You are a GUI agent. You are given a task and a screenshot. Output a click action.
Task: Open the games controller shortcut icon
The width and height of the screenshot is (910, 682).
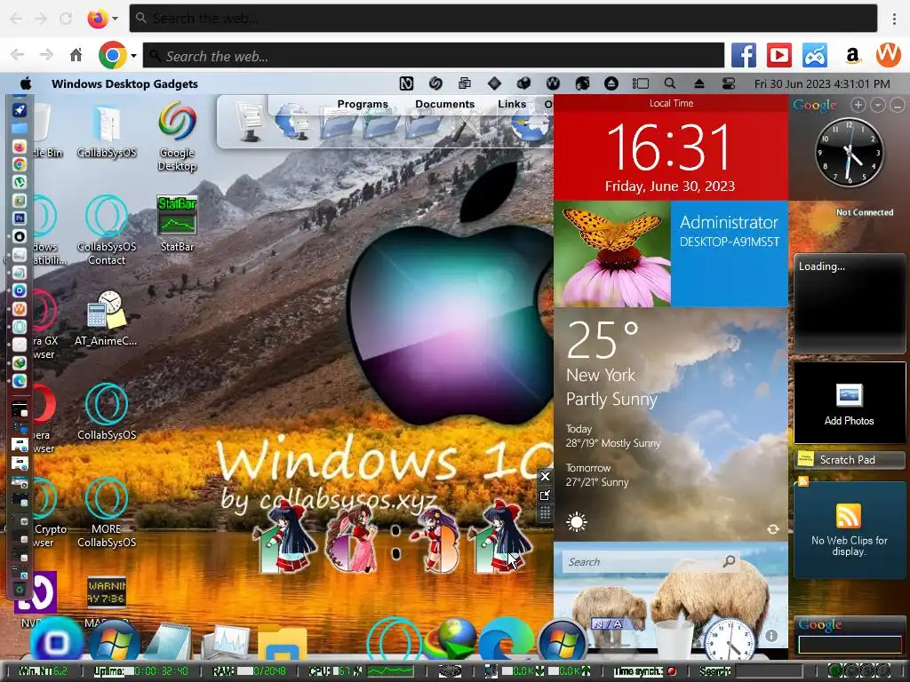click(815, 56)
